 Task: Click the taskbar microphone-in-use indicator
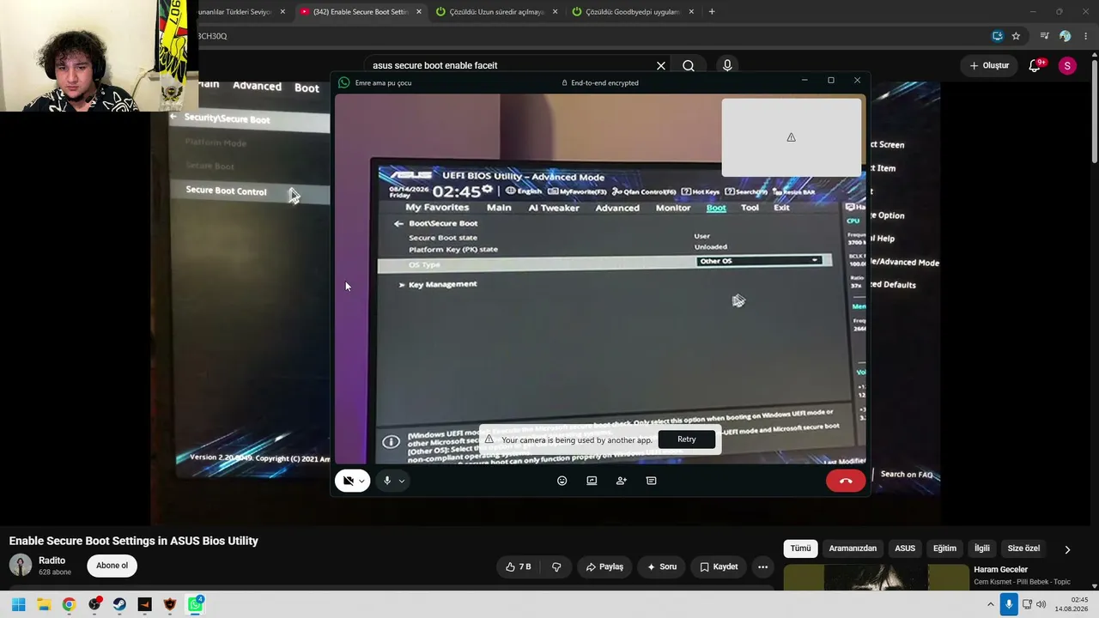pos(1009,604)
